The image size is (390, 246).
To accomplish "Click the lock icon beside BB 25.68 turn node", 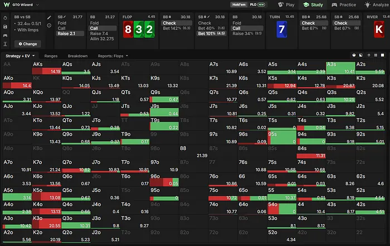I will (x=309, y=17).
